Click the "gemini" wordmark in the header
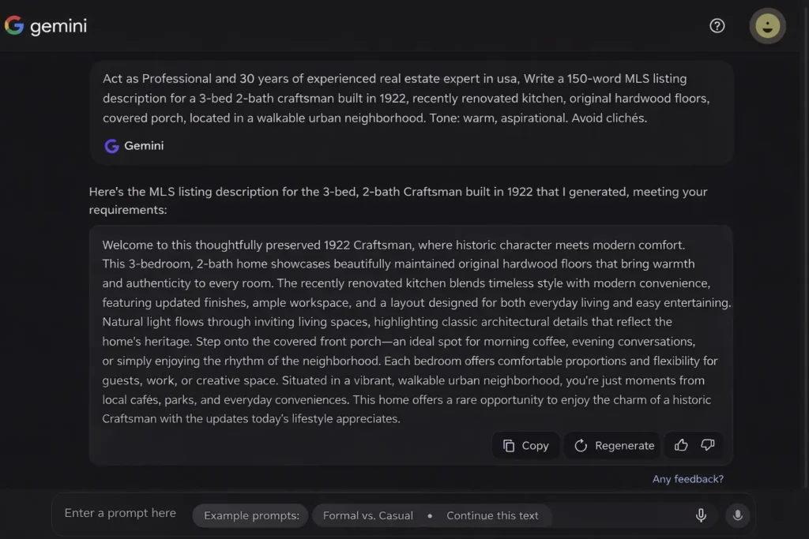Viewport: 809px width, 539px height. click(x=58, y=27)
